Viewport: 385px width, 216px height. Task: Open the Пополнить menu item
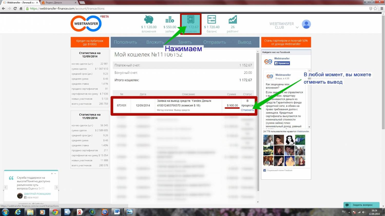pyautogui.click(x=125, y=42)
